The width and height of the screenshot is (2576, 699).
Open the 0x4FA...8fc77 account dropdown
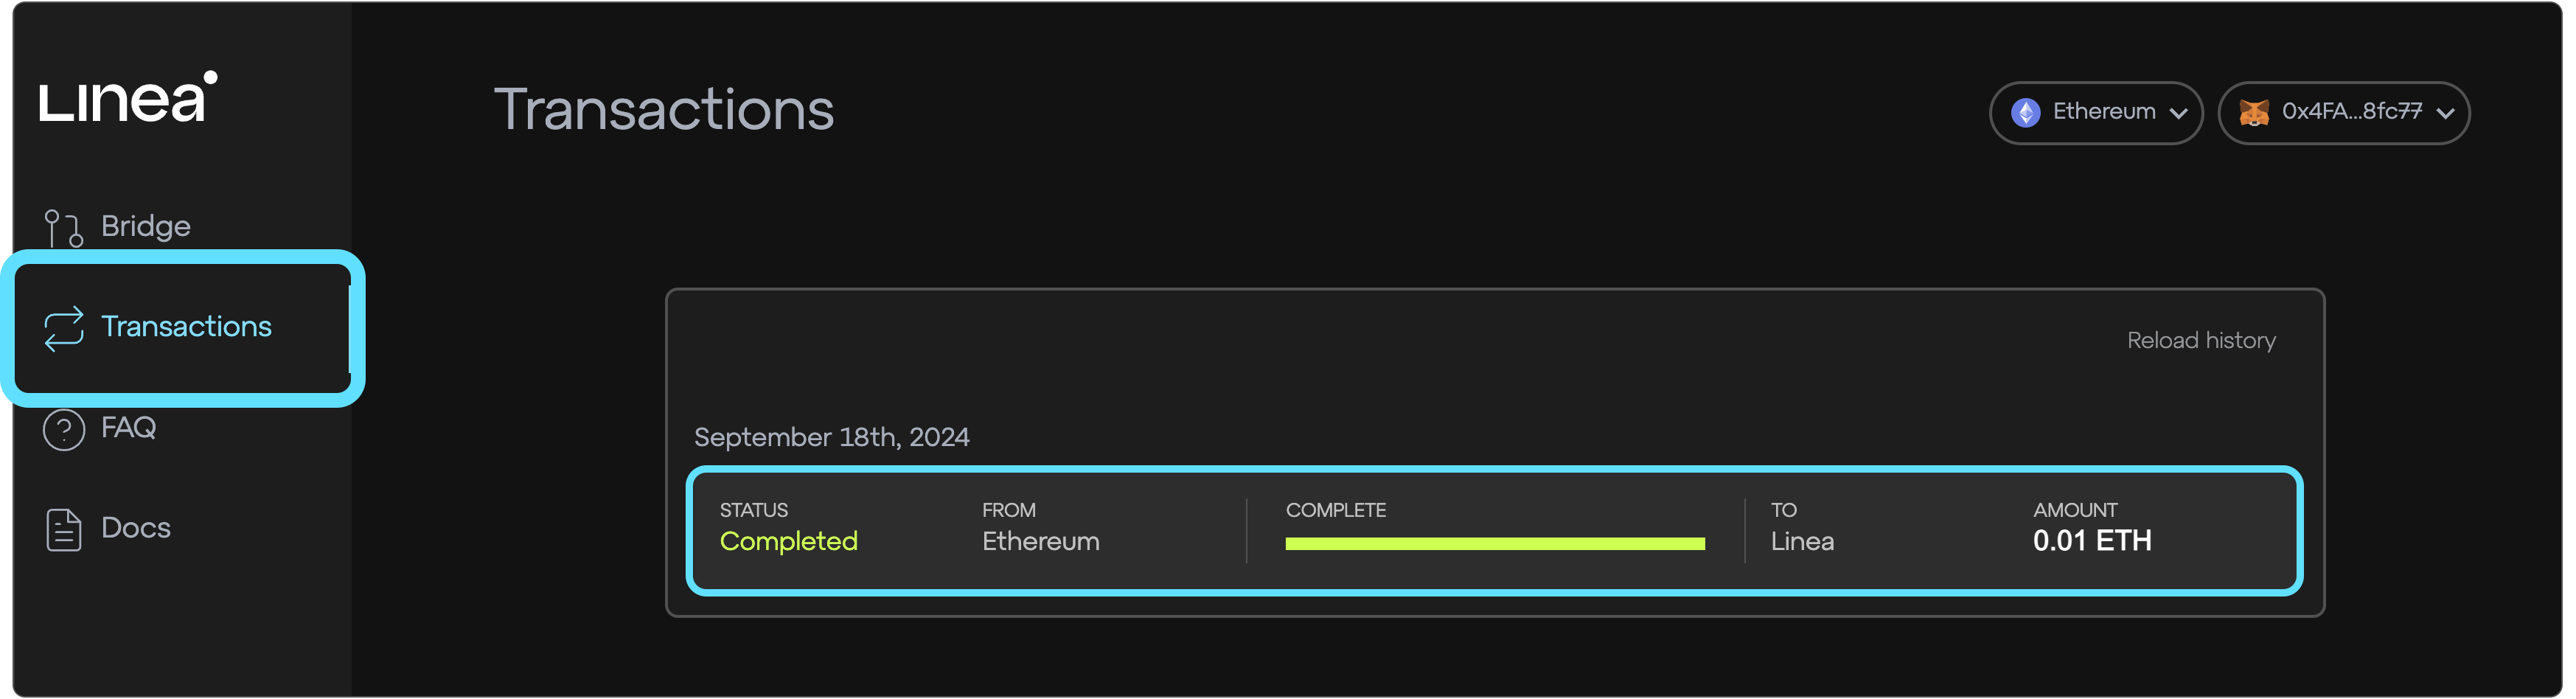point(2345,113)
